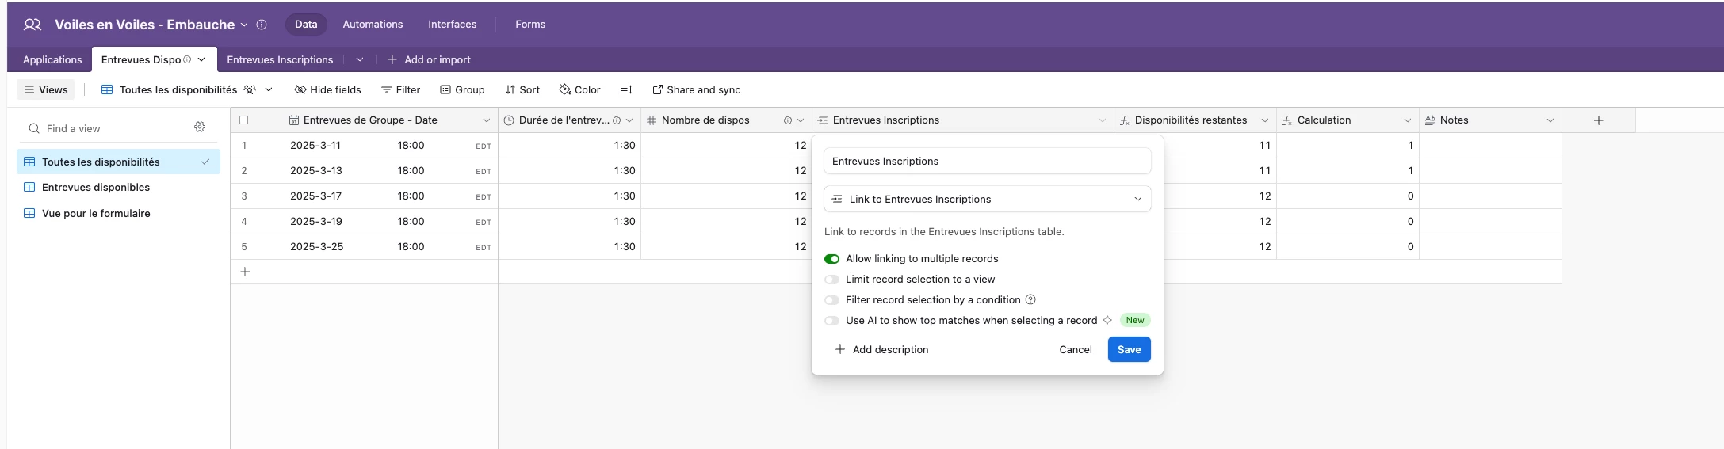1724x449 pixels.
Task: Expand the Notes column dropdown arrow
Action: [x=1550, y=120]
